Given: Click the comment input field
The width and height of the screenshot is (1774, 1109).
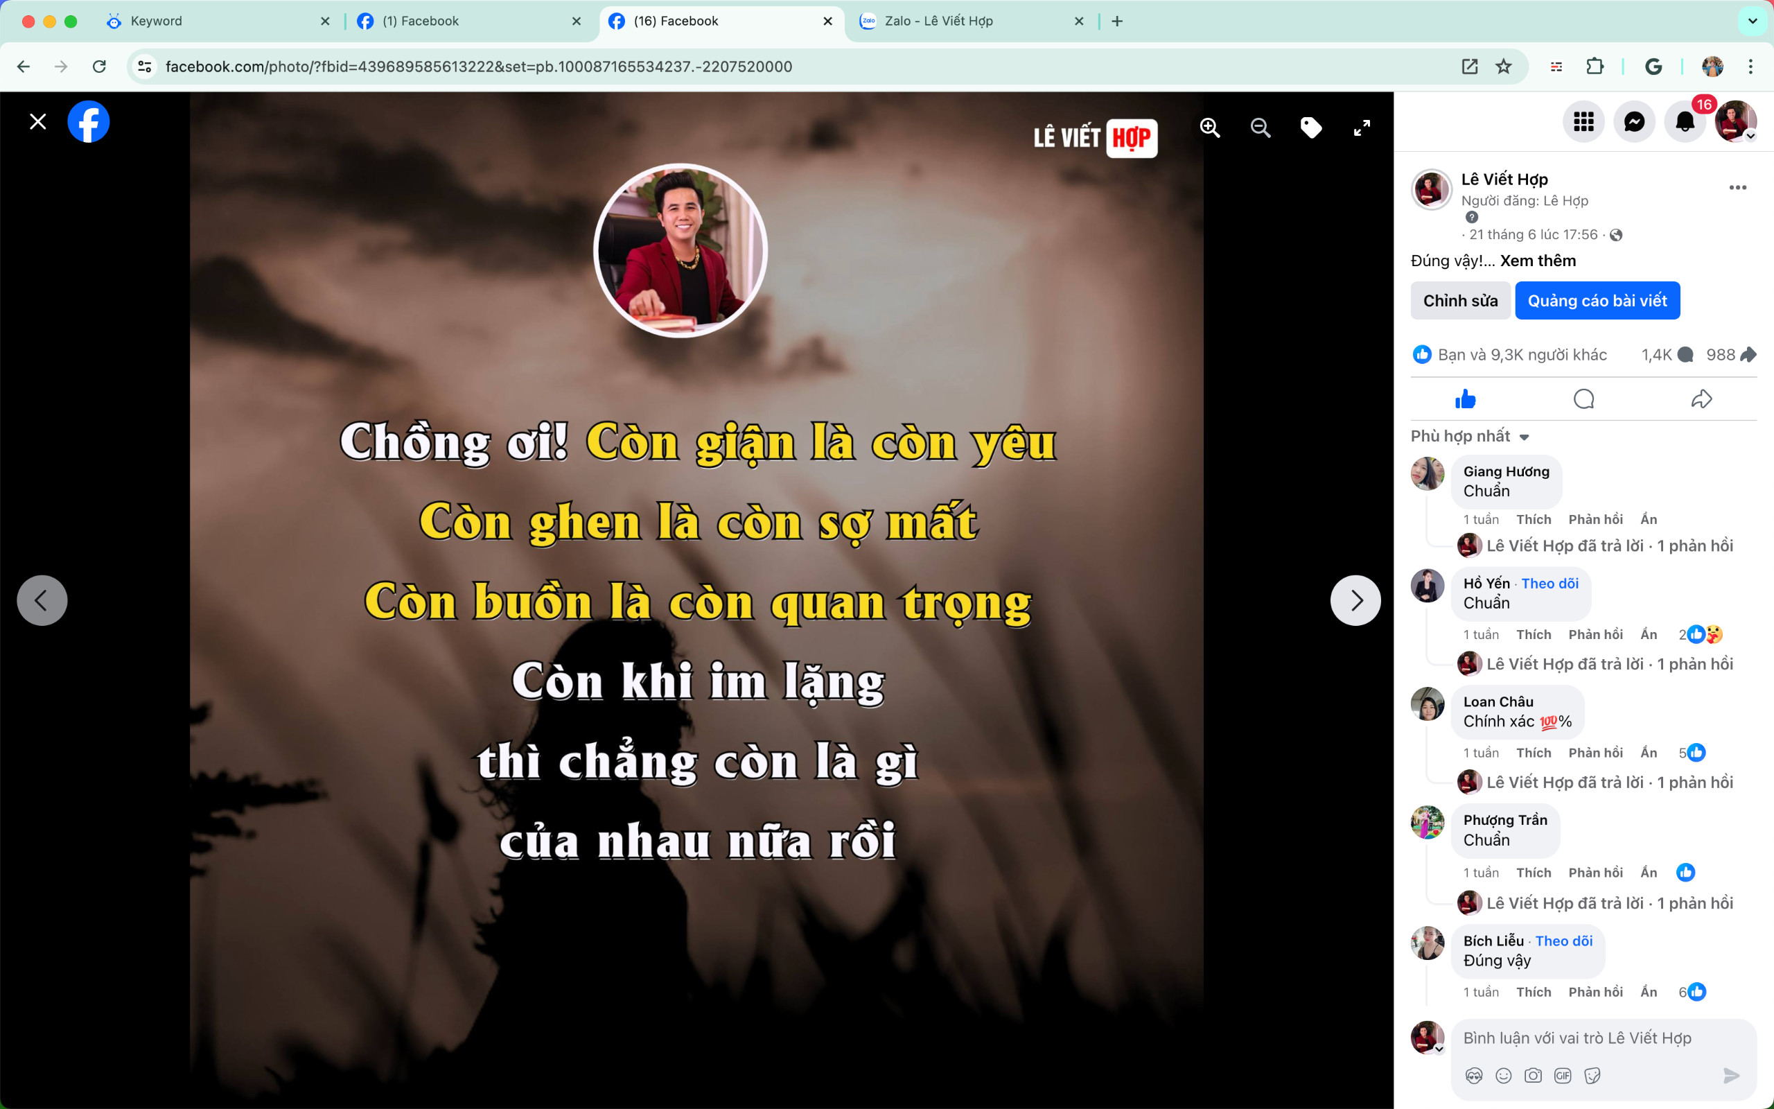Looking at the screenshot, I should coord(1604,1038).
